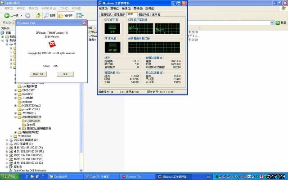Go back with the 上一頁 arrow icon

(x=7, y=15)
